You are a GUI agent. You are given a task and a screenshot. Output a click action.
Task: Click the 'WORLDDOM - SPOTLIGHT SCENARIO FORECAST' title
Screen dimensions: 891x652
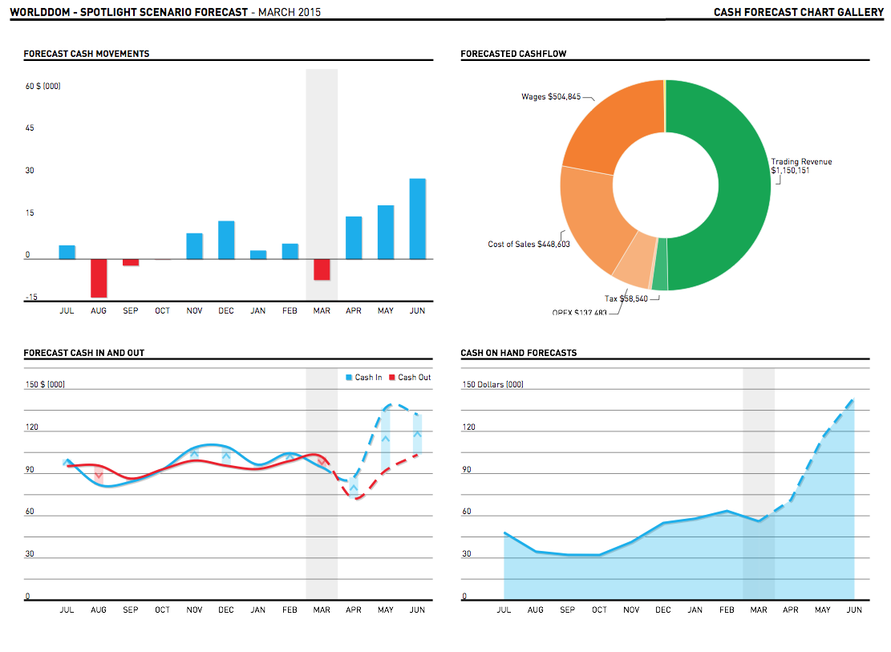[x=129, y=12]
